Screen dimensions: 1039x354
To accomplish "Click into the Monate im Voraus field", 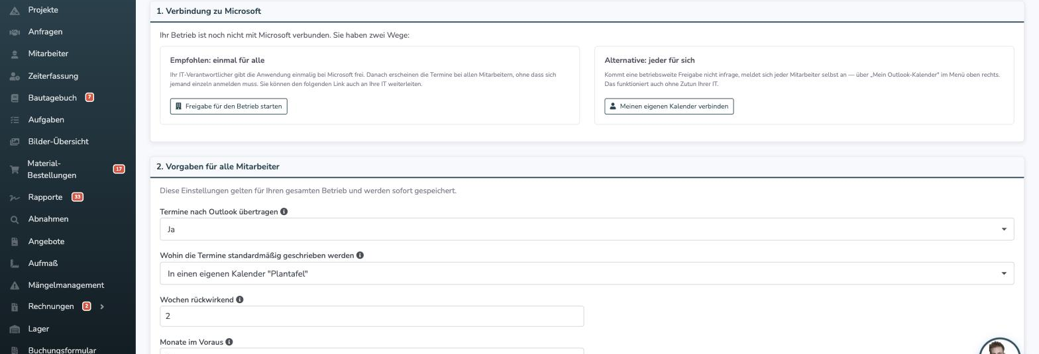I will [x=372, y=351].
